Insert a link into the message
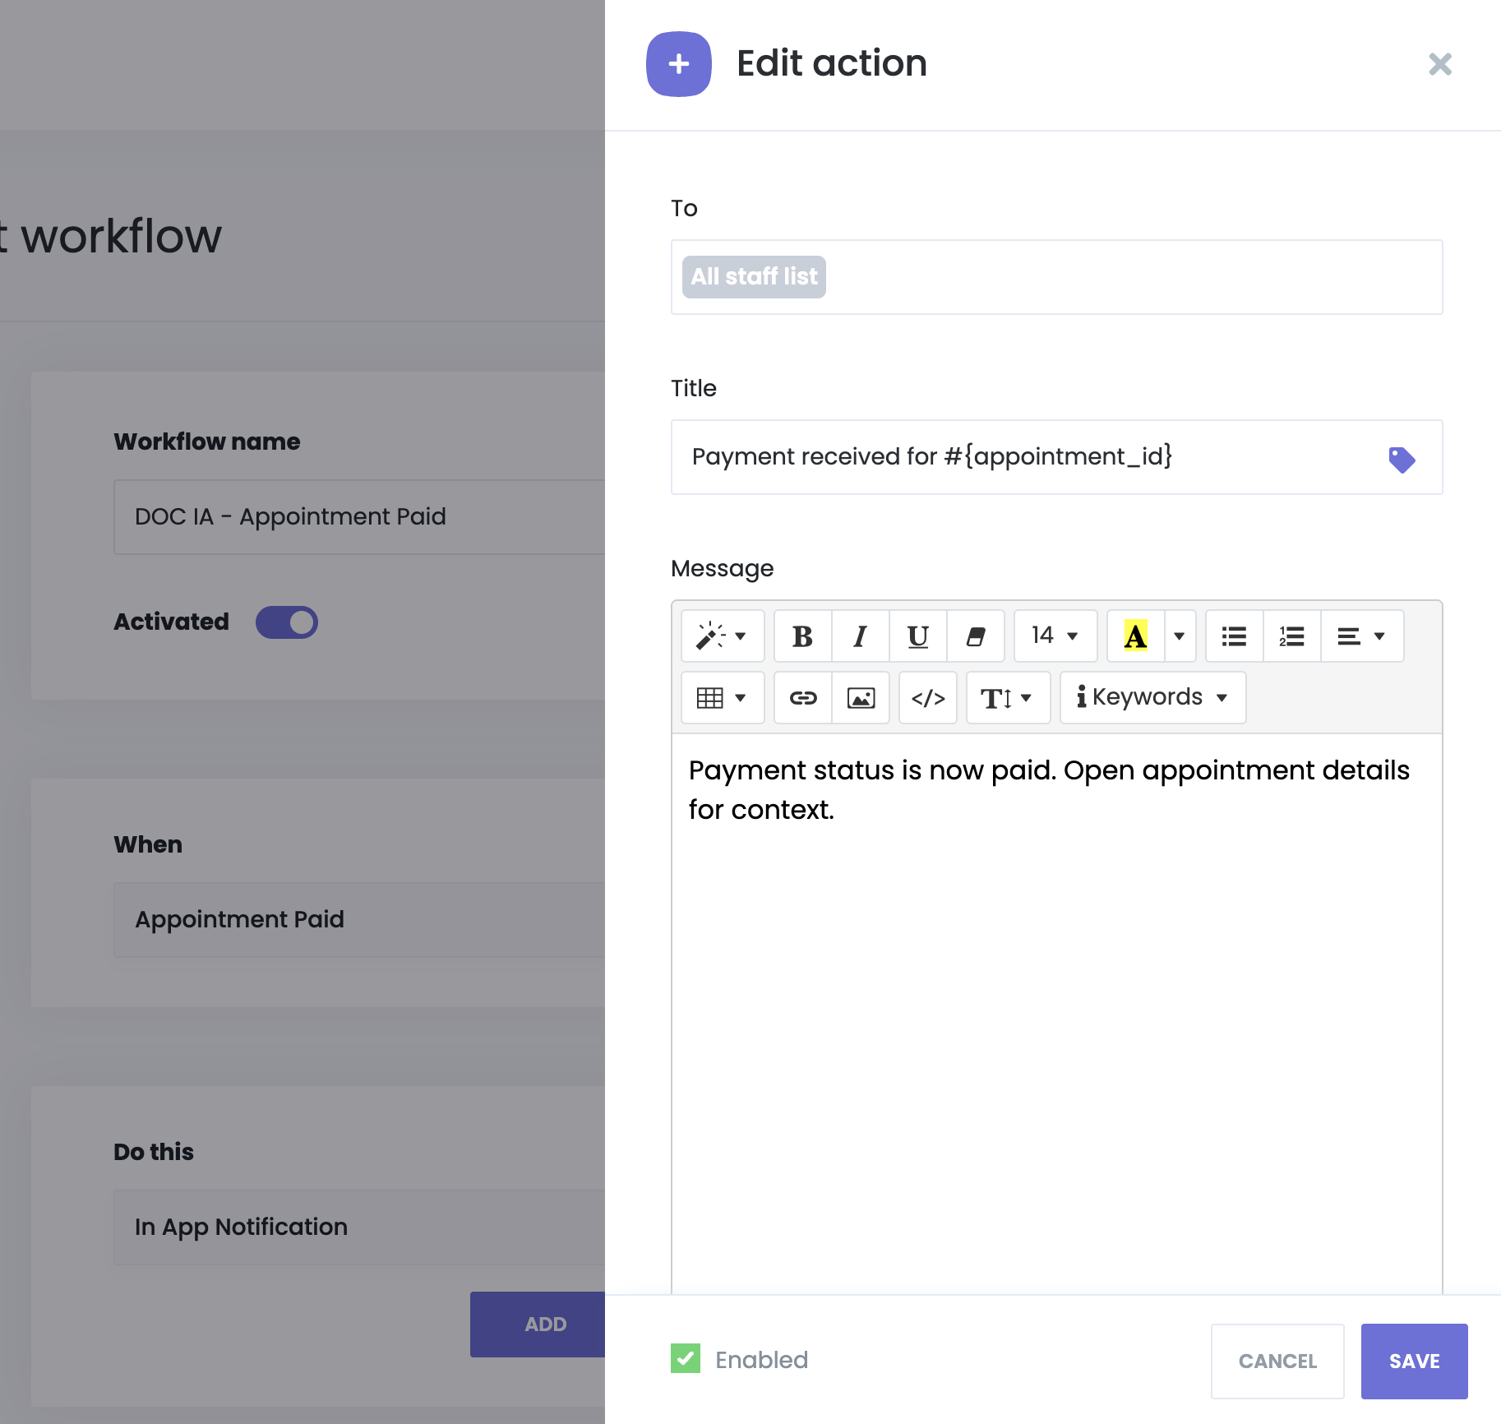Screen dimensions: 1501x1424 pyautogui.click(x=802, y=698)
